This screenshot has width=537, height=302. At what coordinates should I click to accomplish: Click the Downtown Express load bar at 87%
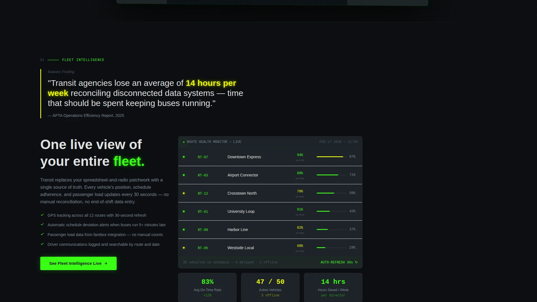point(332,157)
